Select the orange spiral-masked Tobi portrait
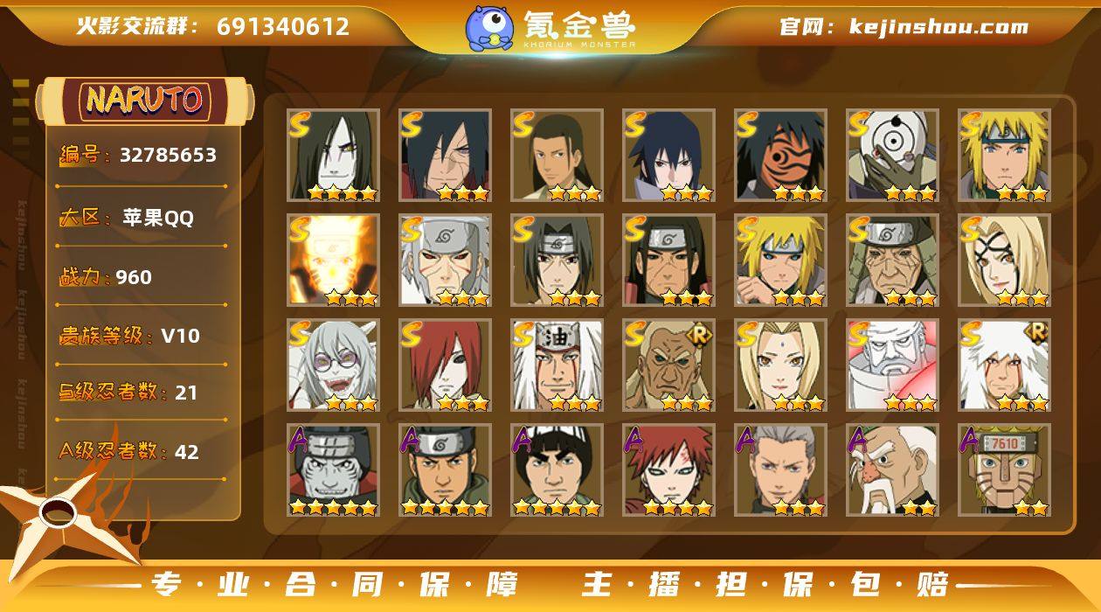 point(780,155)
